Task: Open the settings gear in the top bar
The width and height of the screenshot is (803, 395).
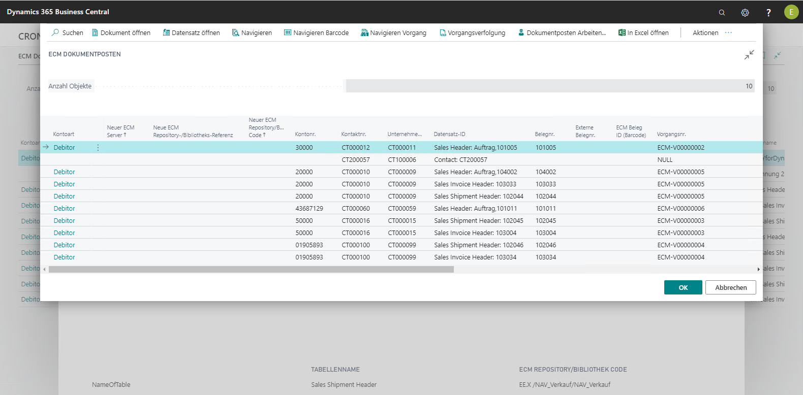Action: (745, 12)
